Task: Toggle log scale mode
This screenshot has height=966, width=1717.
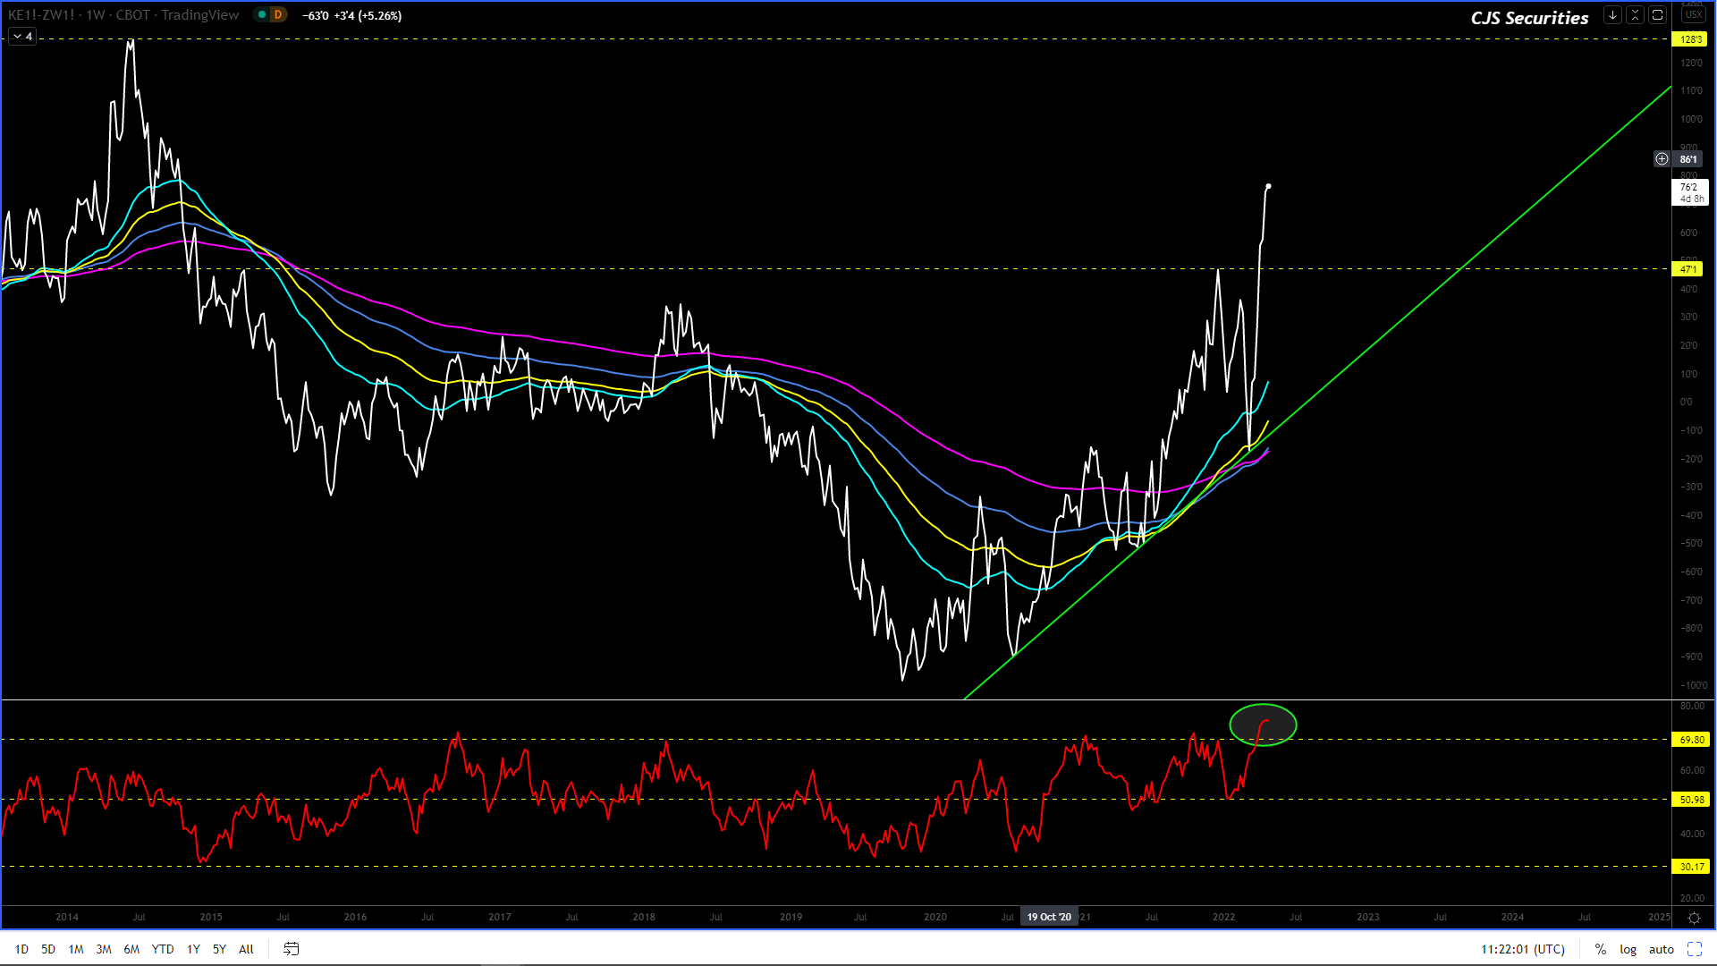Action: (x=1628, y=949)
